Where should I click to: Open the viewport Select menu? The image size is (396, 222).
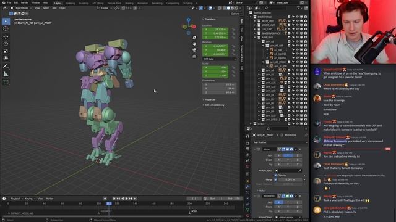[46, 8]
